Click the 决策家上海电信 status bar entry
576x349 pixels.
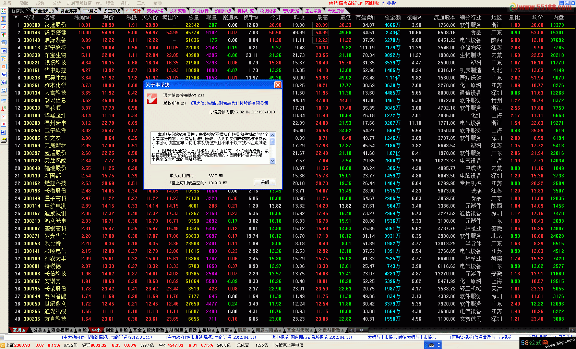(x=289, y=345)
